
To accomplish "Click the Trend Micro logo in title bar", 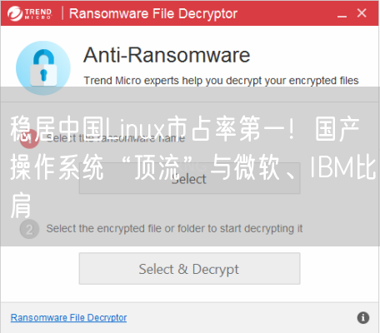I will click(29, 13).
